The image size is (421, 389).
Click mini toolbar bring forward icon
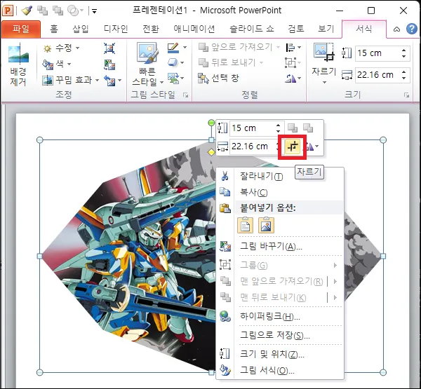(x=293, y=128)
